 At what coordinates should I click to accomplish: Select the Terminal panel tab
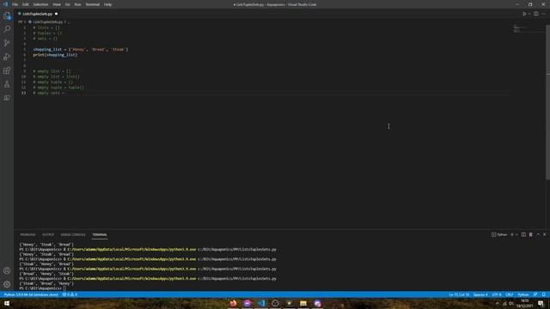[100, 234]
